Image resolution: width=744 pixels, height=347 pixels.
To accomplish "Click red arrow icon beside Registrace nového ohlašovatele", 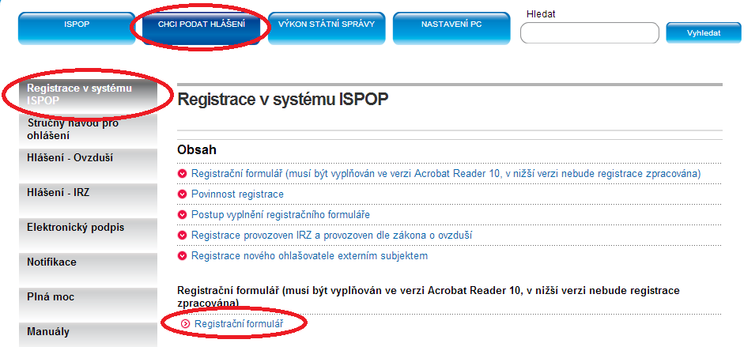I will click(x=182, y=256).
